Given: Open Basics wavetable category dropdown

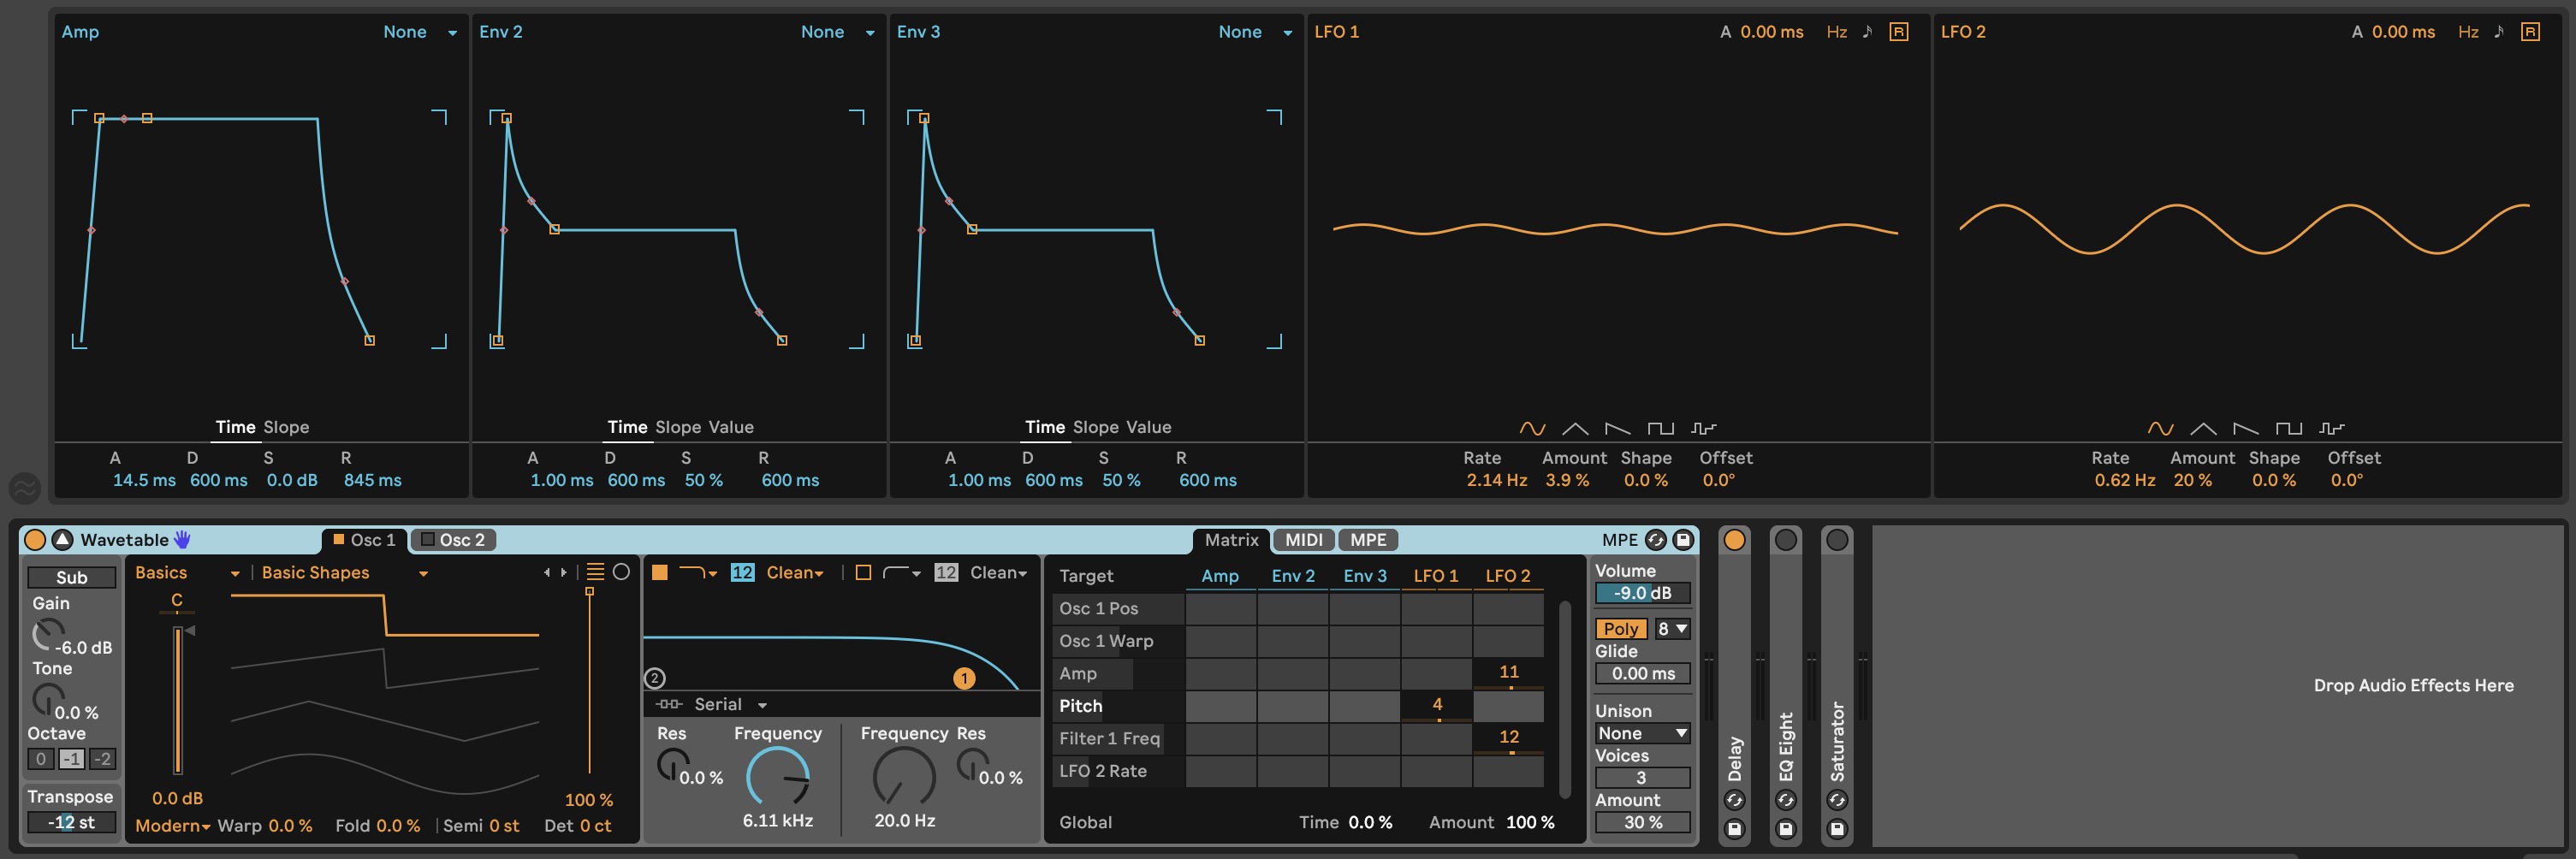Looking at the screenshot, I should [188, 573].
